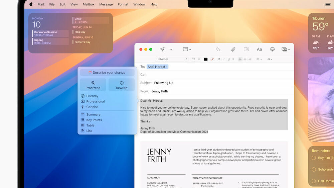Open the list style dropdown
This screenshot has width=334, height=188.
tap(259, 59)
